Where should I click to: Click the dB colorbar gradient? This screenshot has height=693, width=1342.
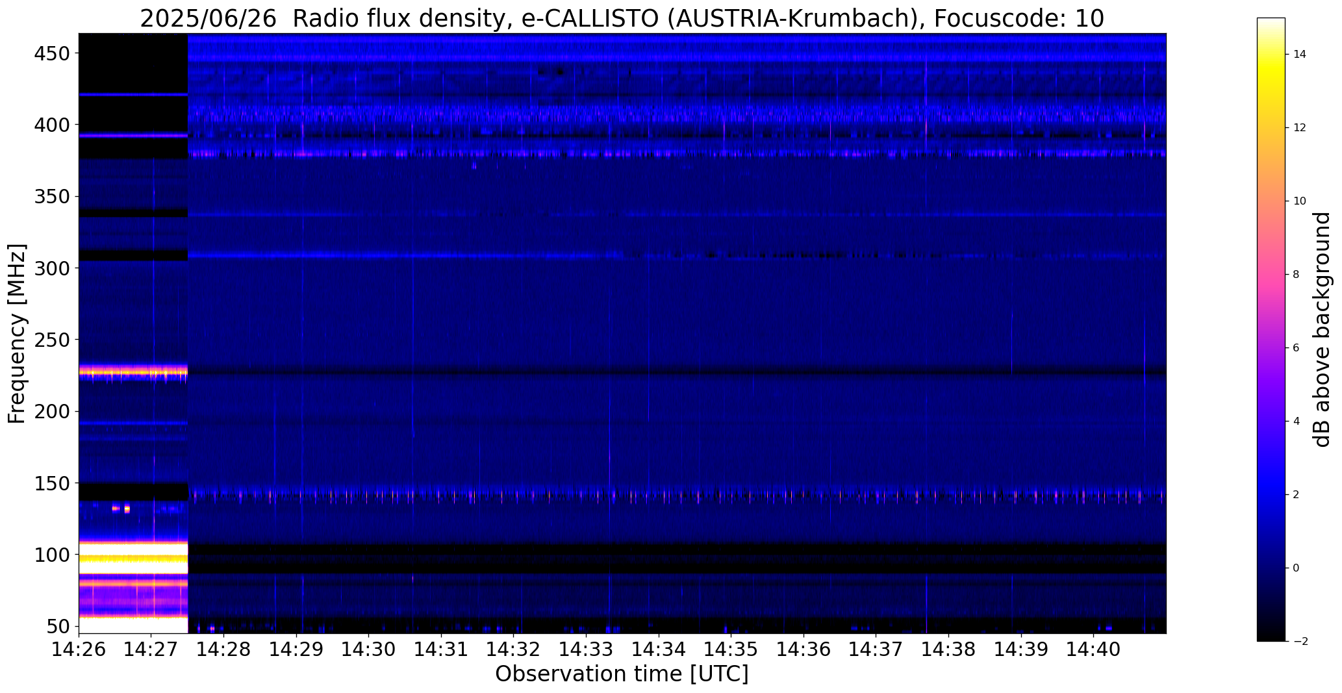click(x=1271, y=329)
